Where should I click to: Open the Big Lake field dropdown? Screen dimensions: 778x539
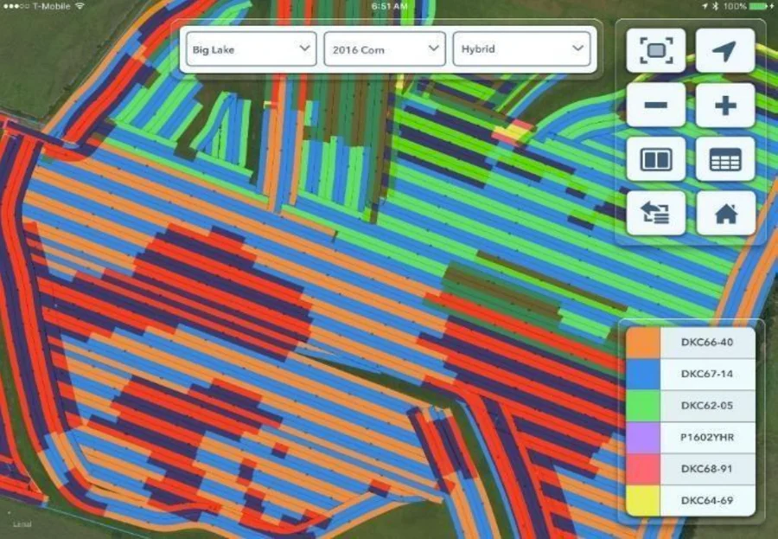pos(251,49)
